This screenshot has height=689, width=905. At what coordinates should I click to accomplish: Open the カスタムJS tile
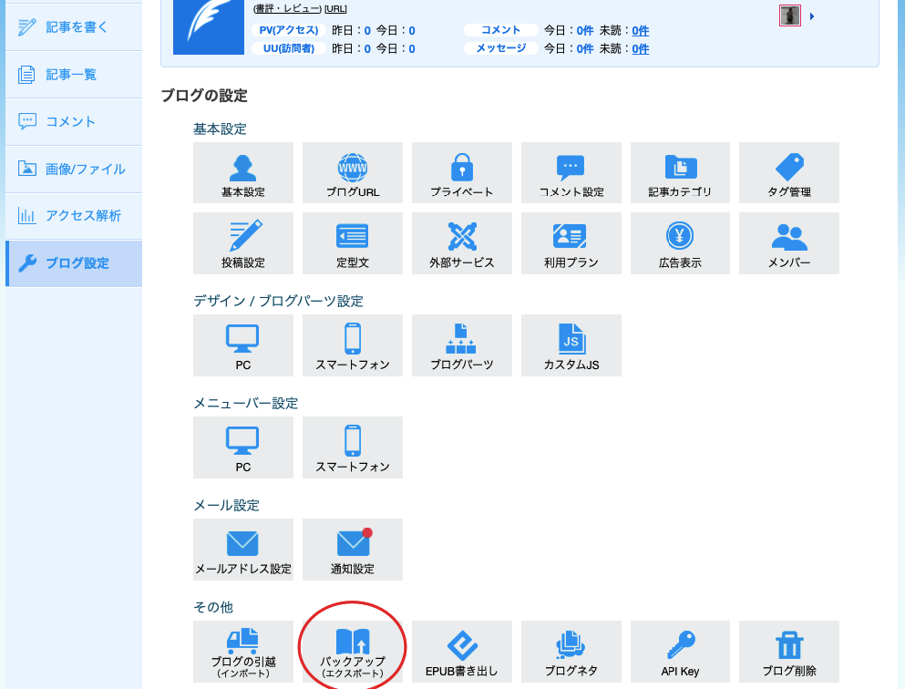571,345
